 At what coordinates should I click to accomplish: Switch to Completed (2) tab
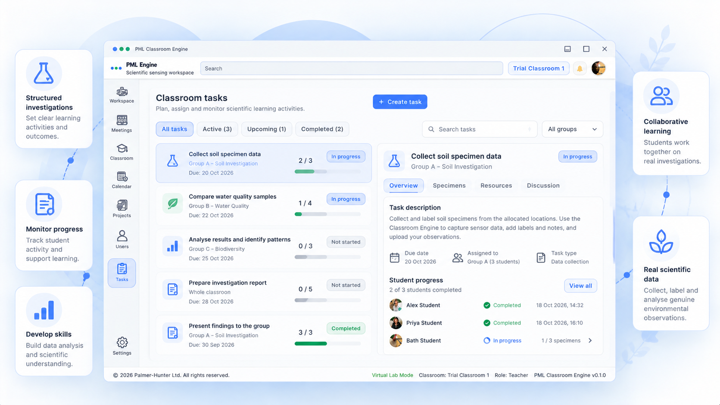pos(322,129)
